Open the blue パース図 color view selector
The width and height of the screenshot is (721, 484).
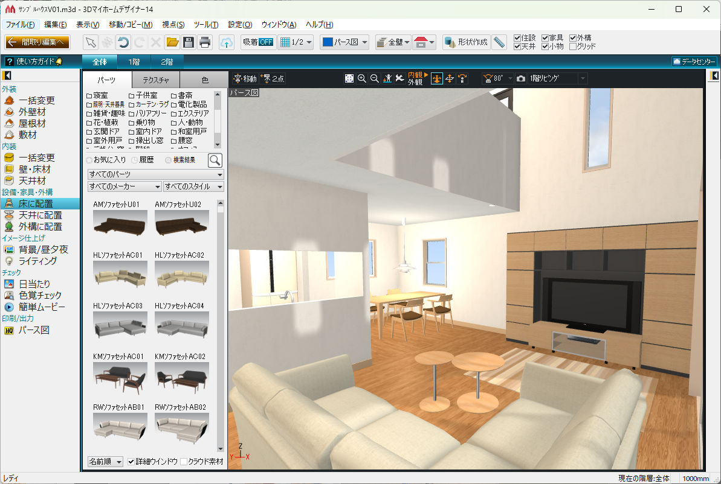[x=343, y=42]
